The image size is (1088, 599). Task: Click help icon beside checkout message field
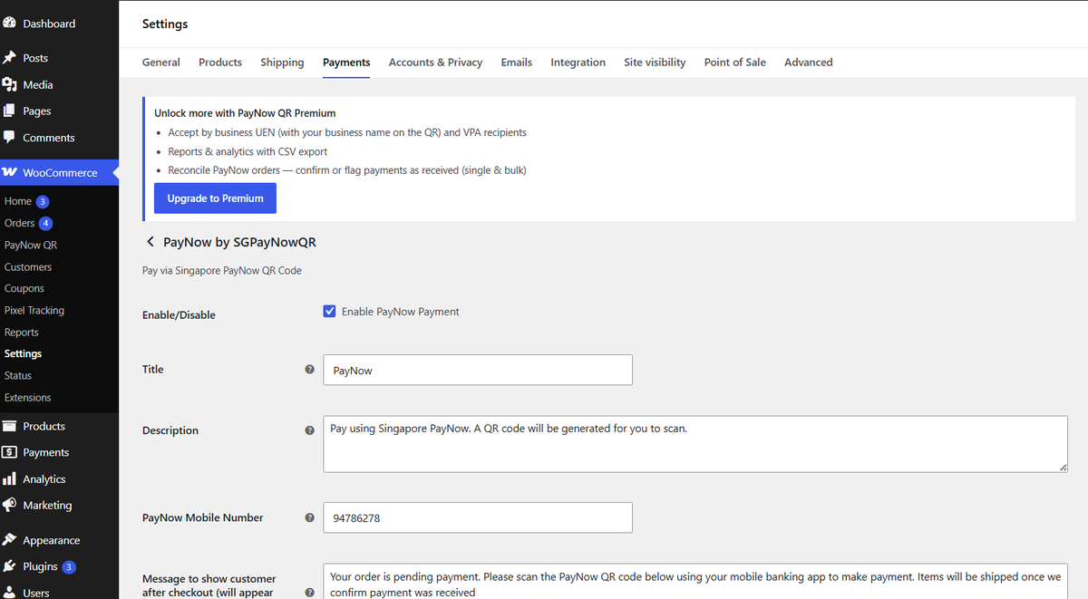[x=309, y=593]
